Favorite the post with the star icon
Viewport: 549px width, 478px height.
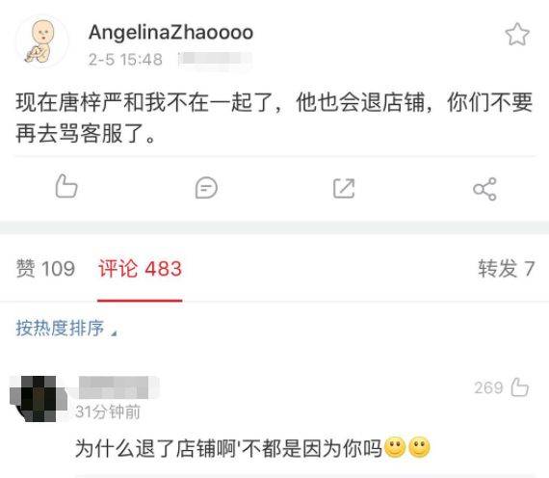pos(517,35)
